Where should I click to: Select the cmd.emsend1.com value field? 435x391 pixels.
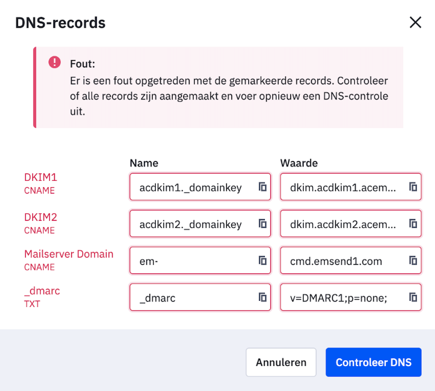(x=351, y=260)
